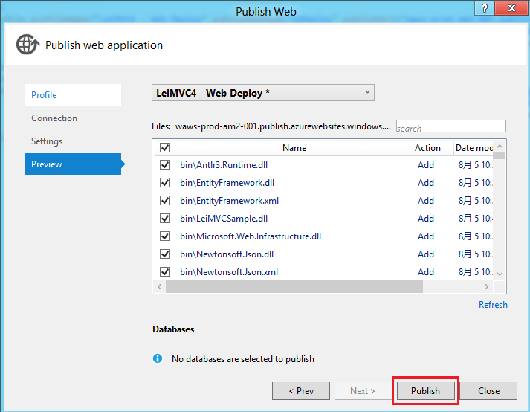Select the bin\Antlr3.Runtime.dll file name
The width and height of the screenshot is (530, 412).
[x=224, y=165]
